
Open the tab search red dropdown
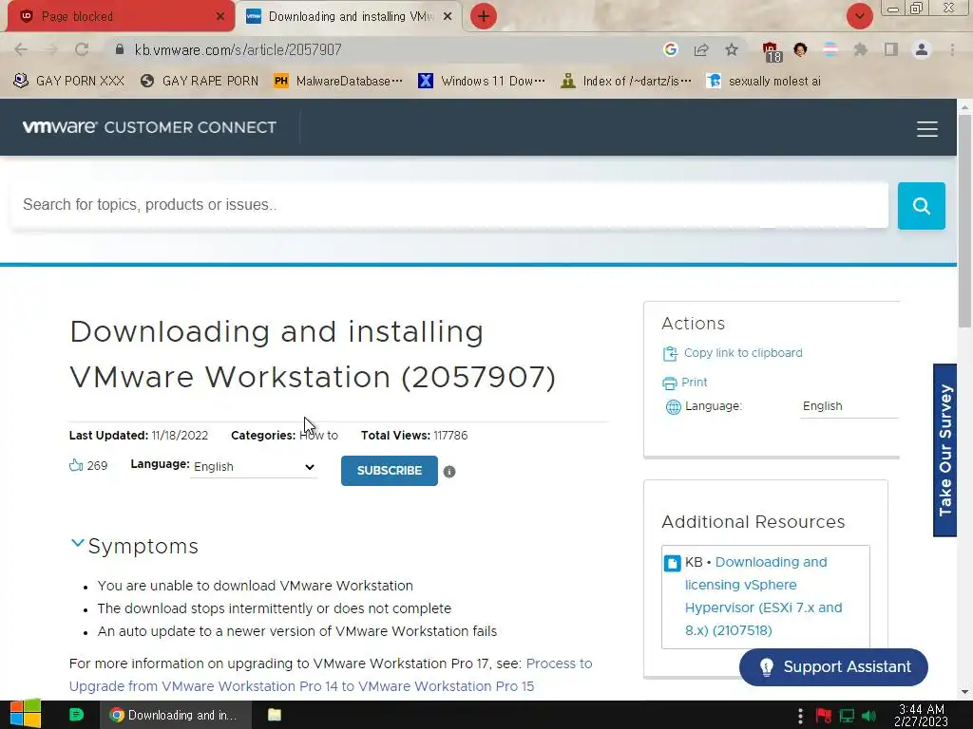(x=859, y=16)
